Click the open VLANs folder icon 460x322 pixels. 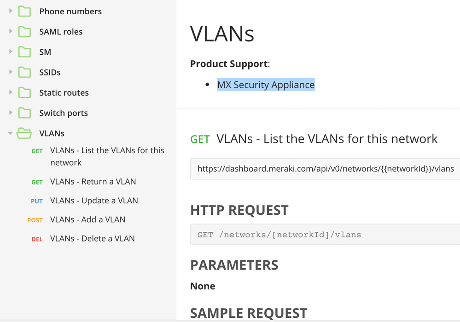[x=24, y=133]
